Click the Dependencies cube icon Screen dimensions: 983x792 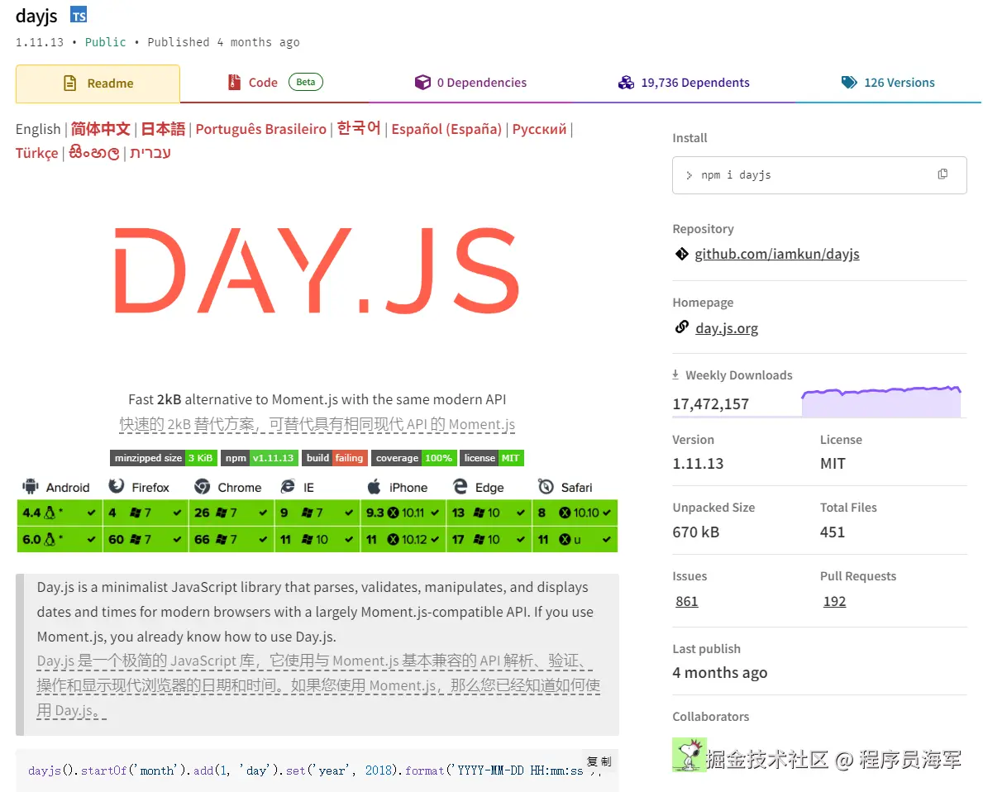[x=422, y=82]
